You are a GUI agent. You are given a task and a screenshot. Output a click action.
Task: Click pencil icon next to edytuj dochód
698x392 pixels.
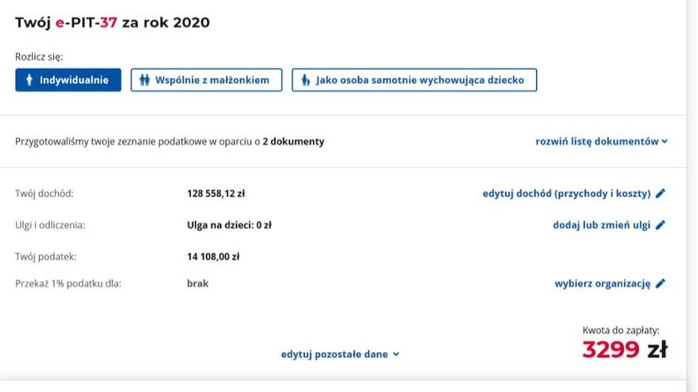click(661, 194)
